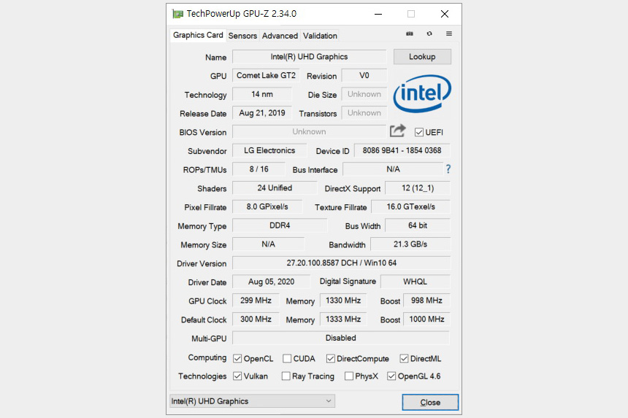Click the Technology value 14 nm

[262, 94]
